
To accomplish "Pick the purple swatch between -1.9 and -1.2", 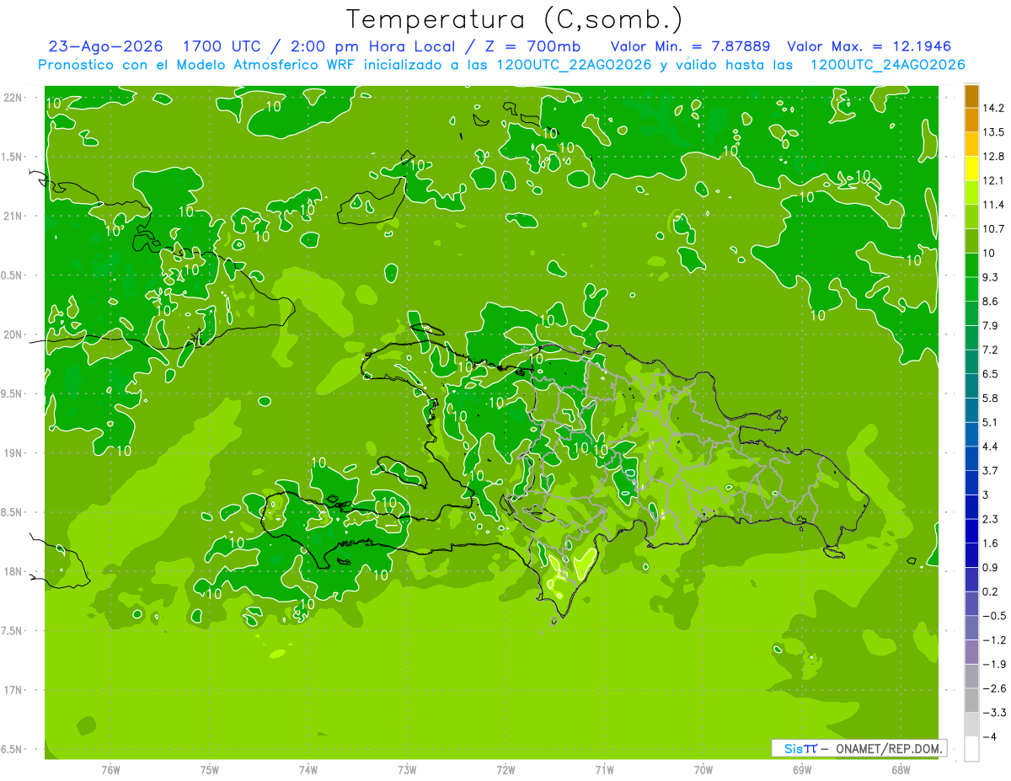I will pos(971,652).
